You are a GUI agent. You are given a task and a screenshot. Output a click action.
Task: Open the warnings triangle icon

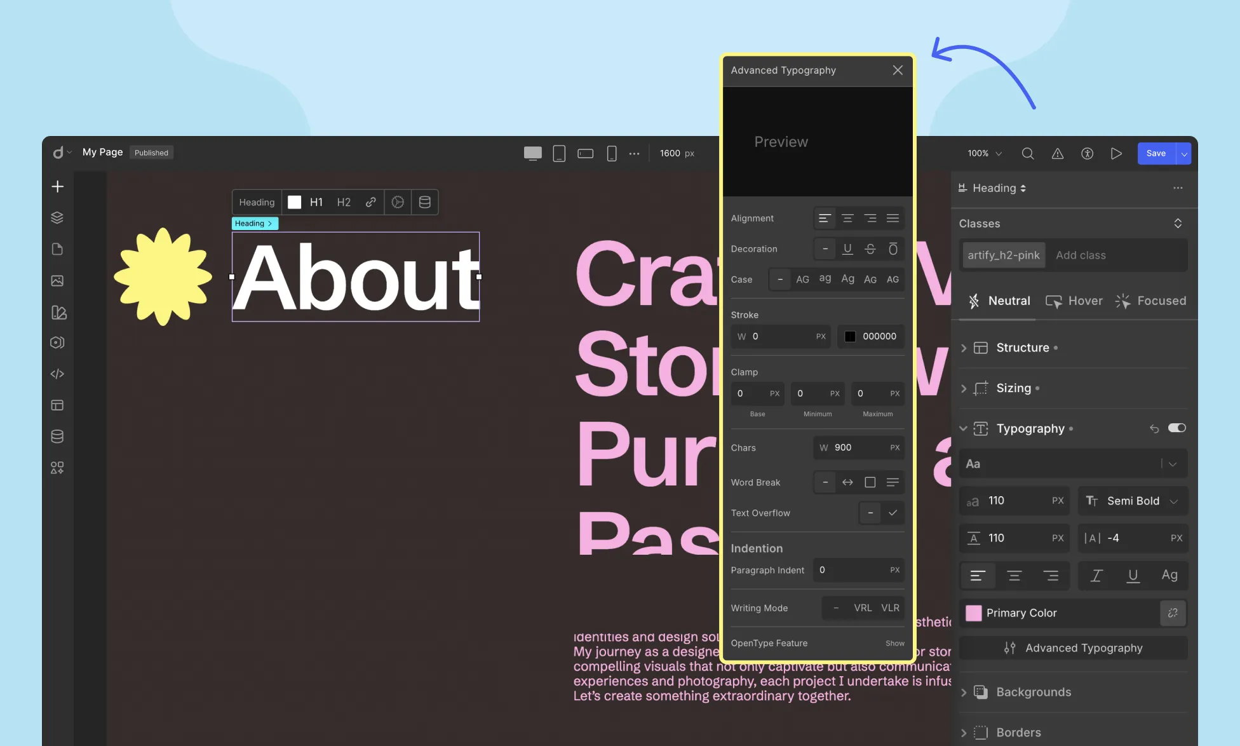click(1057, 153)
